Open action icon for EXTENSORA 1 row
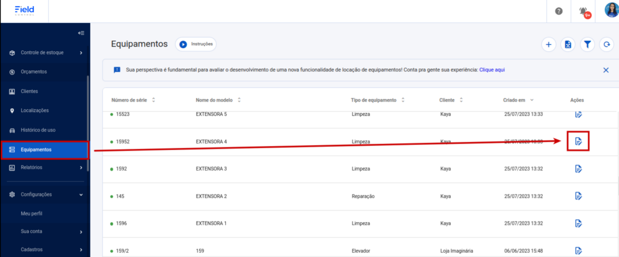 [x=578, y=223]
